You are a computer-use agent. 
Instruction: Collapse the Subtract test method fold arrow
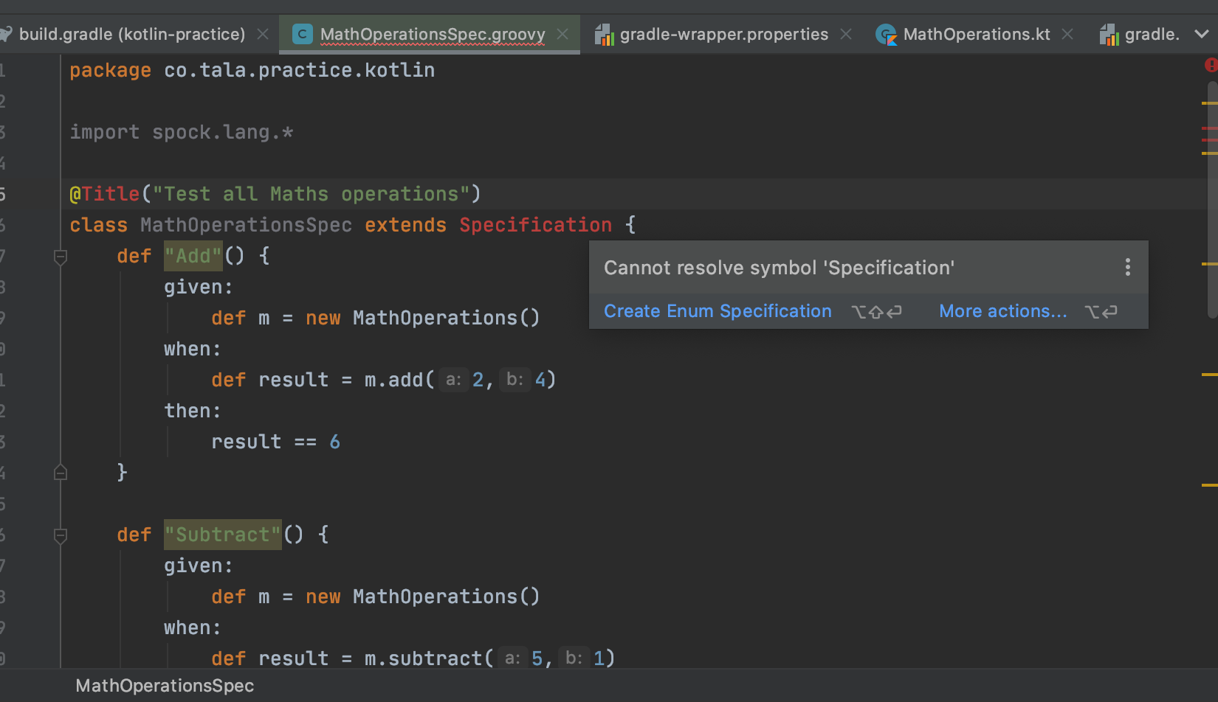[61, 535]
